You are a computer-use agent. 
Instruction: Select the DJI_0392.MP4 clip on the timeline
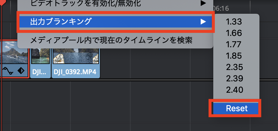coord(76,63)
